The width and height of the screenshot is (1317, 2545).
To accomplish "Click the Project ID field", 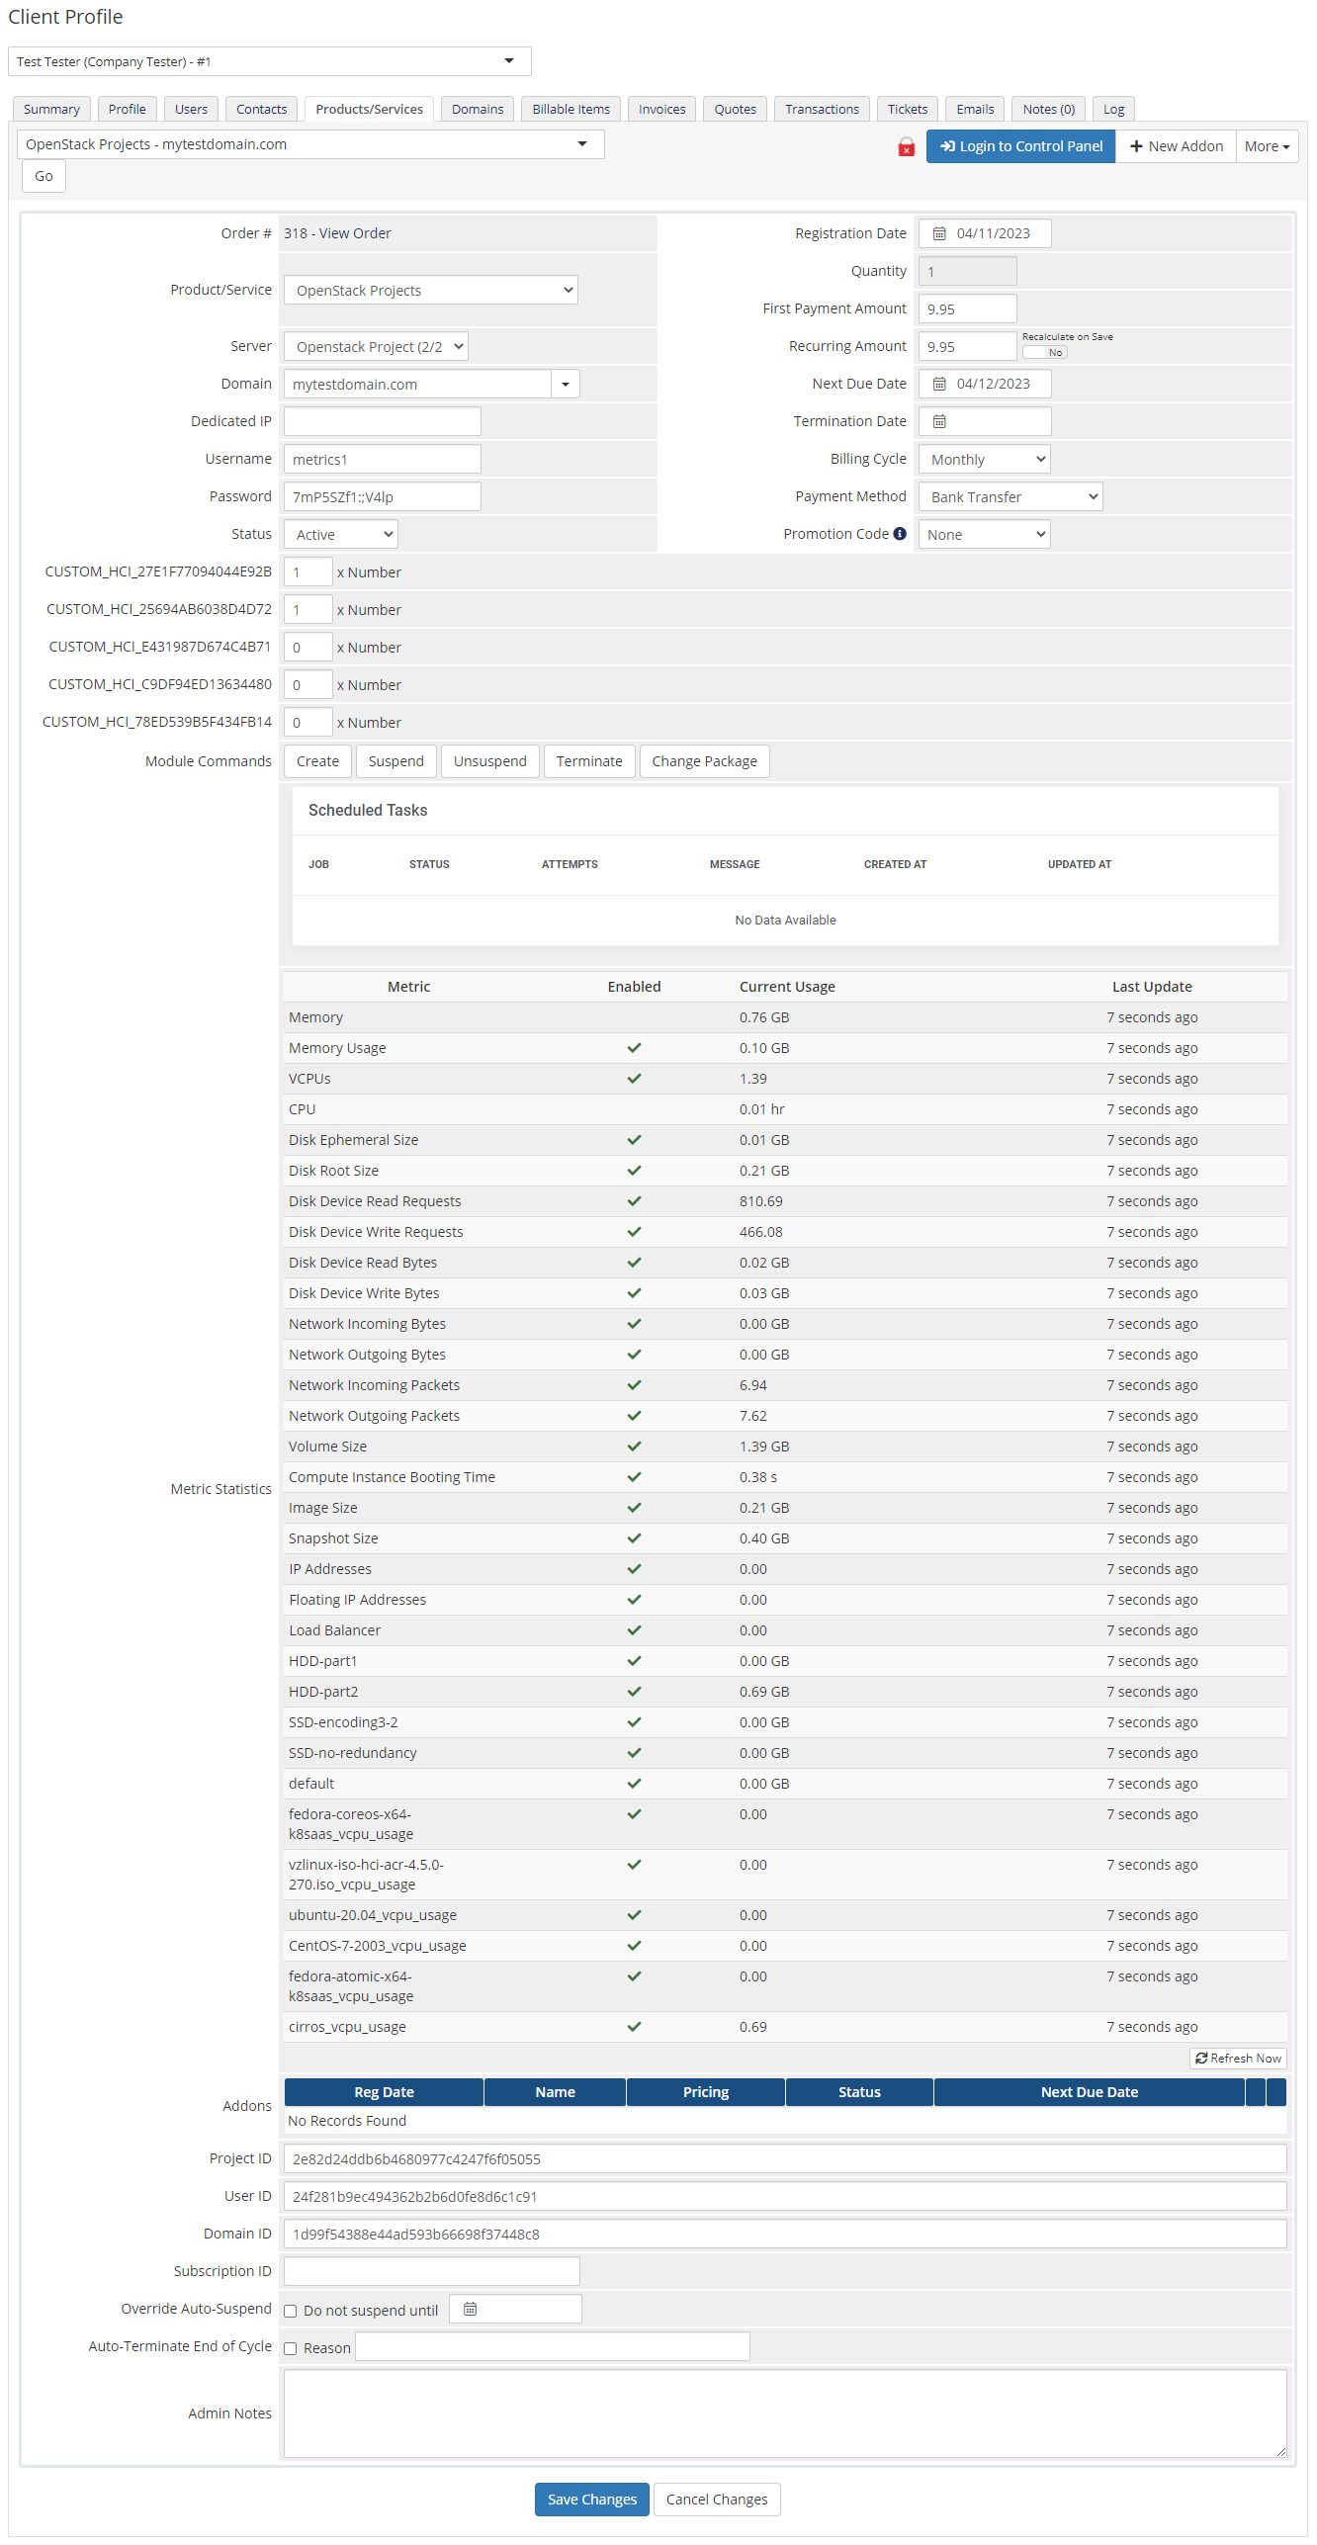I will [785, 2158].
